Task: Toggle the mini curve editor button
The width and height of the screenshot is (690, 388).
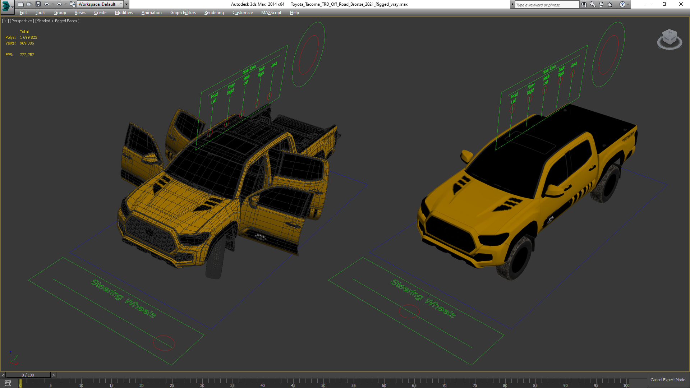Action: pyautogui.click(x=8, y=383)
